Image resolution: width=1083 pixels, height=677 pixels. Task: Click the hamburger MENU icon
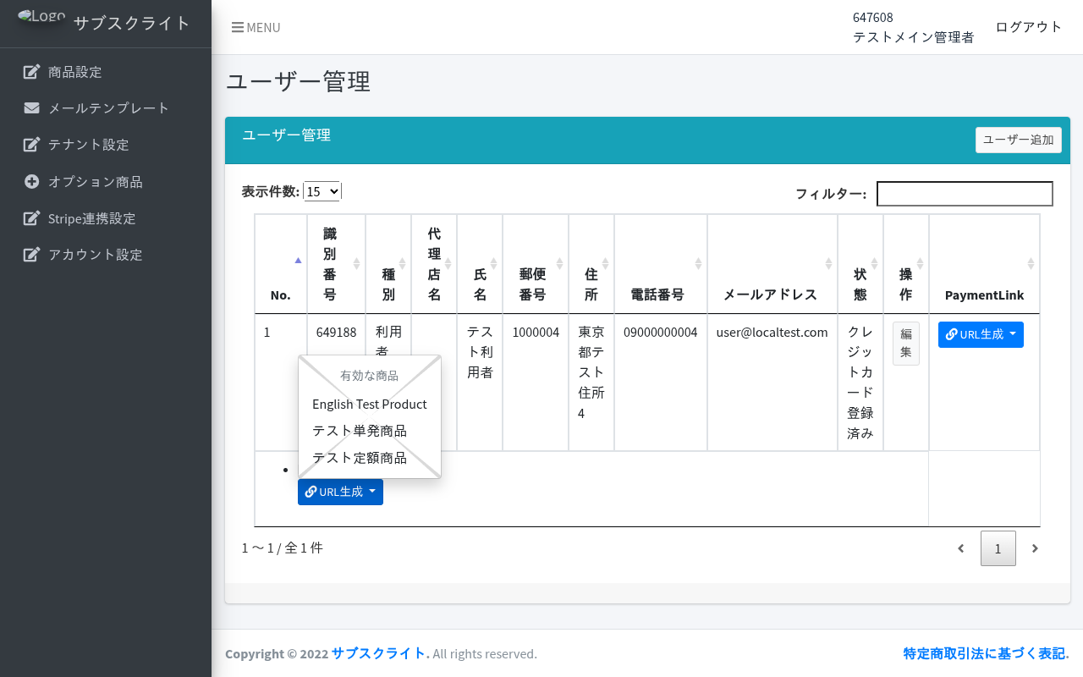[238, 27]
